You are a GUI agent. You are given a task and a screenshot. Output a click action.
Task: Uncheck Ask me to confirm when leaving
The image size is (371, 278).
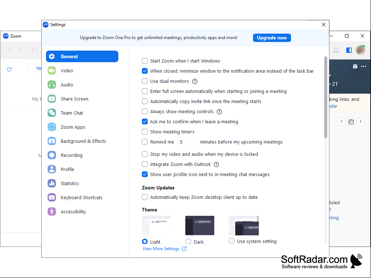tap(145, 121)
